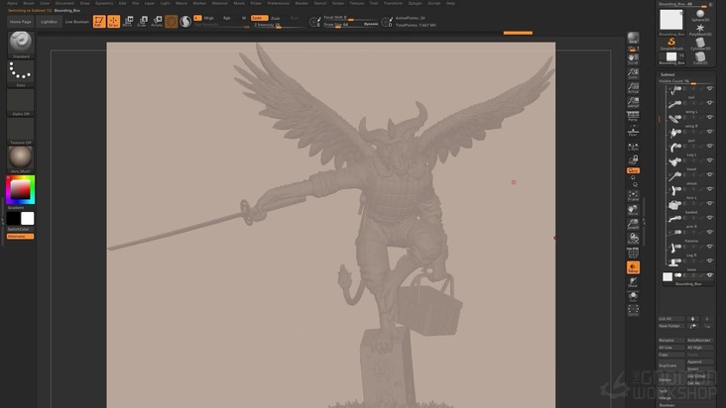This screenshot has width=726, height=408.
Task: Toggle the Floor grid button
Action: (x=633, y=131)
